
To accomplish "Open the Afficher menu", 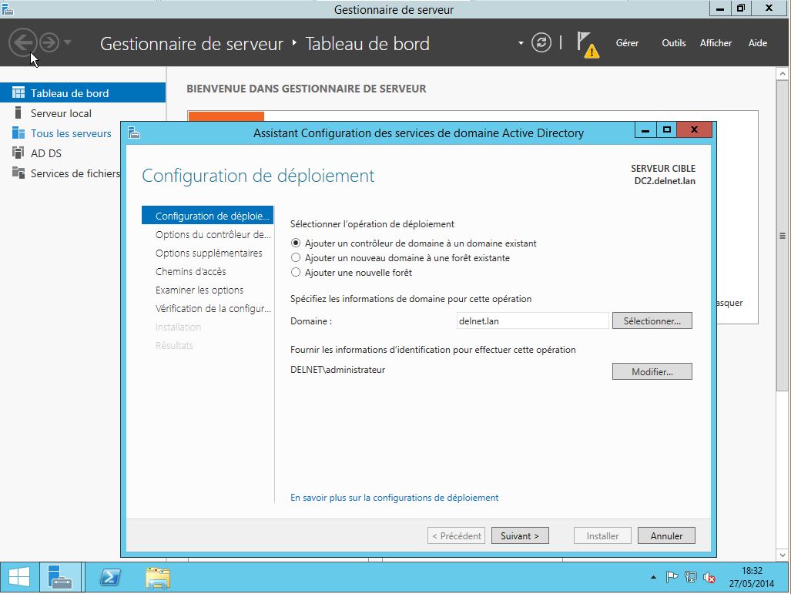I will pyautogui.click(x=716, y=43).
